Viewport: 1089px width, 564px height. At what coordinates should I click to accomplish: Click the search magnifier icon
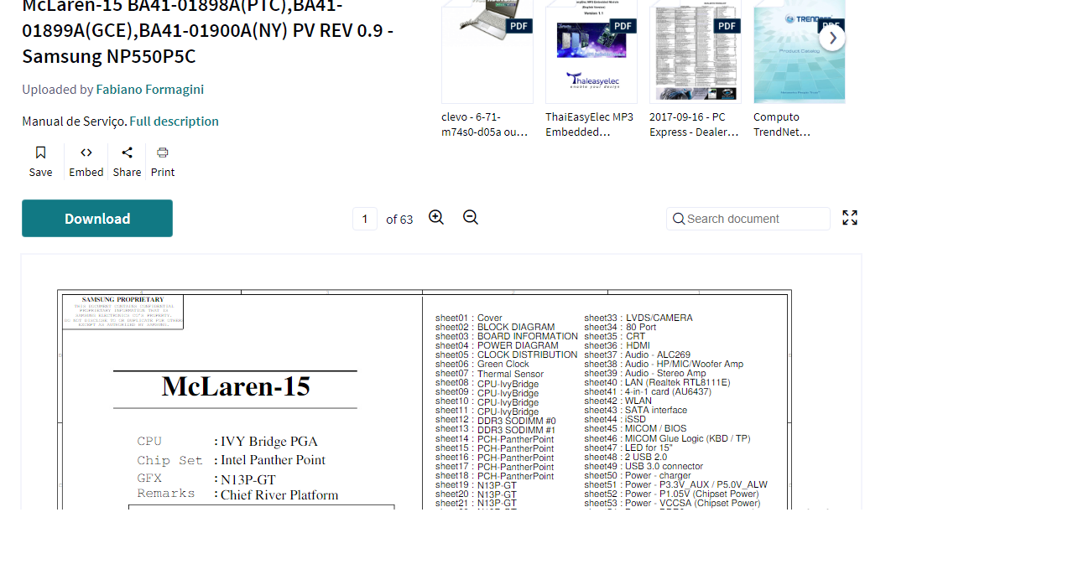[x=679, y=219]
